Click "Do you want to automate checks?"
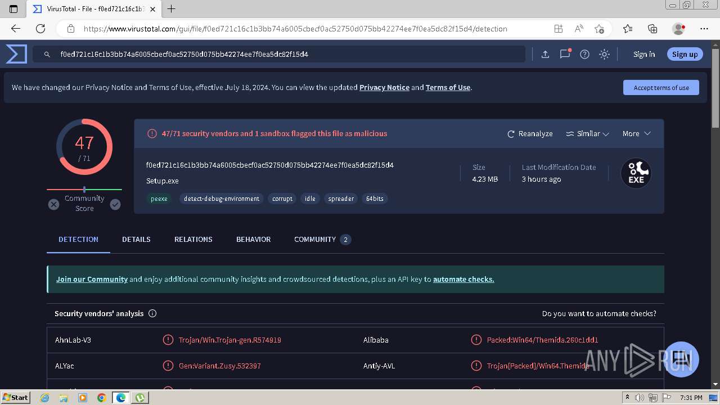720x405 pixels. pyautogui.click(x=599, y=313)
